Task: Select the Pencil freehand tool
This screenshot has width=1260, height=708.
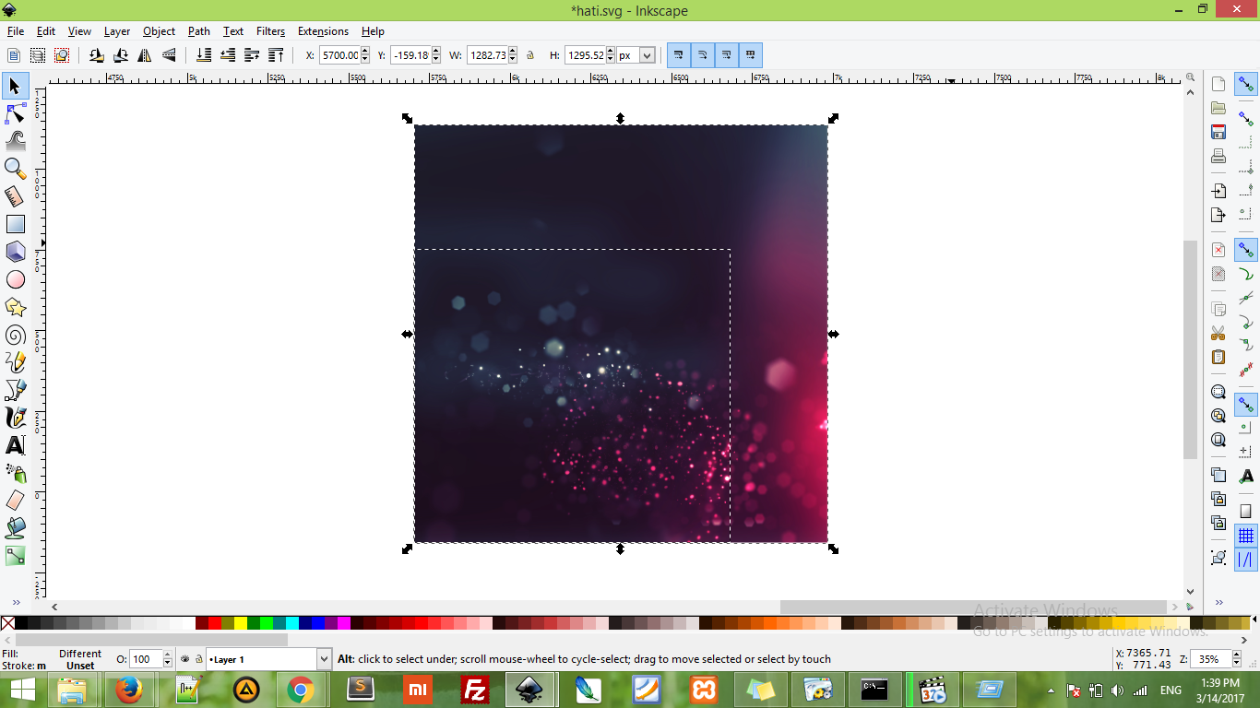Action: click(15, 362)
